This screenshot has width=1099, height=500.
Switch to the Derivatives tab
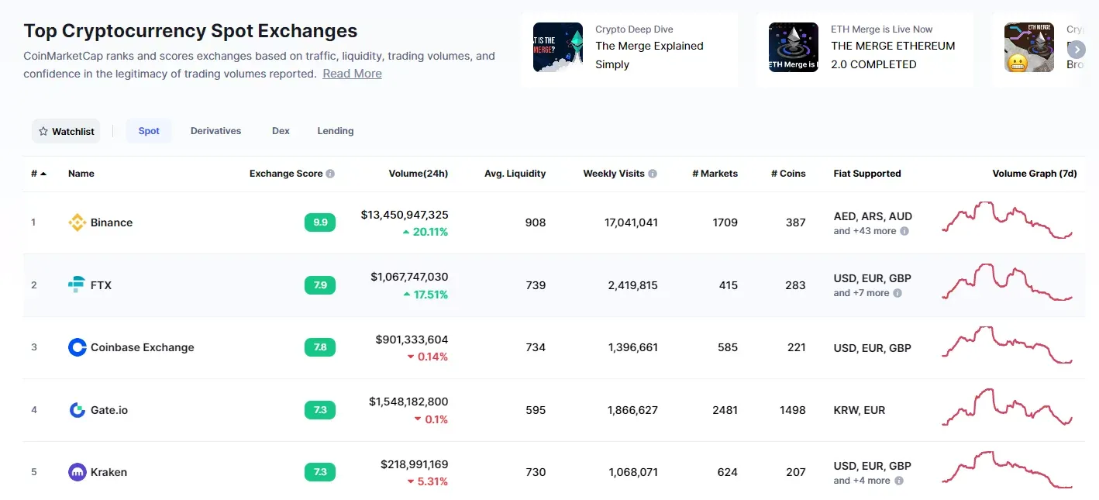tap(215, 131)
